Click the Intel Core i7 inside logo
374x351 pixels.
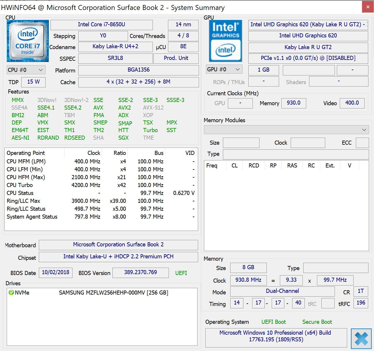tap(27, 41)
